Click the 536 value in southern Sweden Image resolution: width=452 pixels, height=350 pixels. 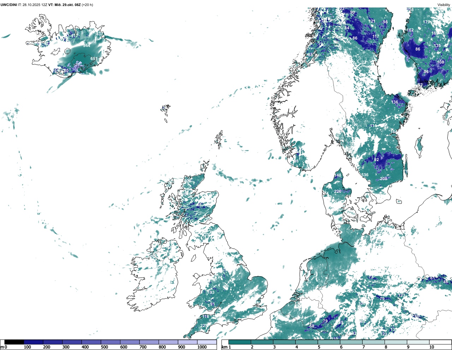coord(365,175)
